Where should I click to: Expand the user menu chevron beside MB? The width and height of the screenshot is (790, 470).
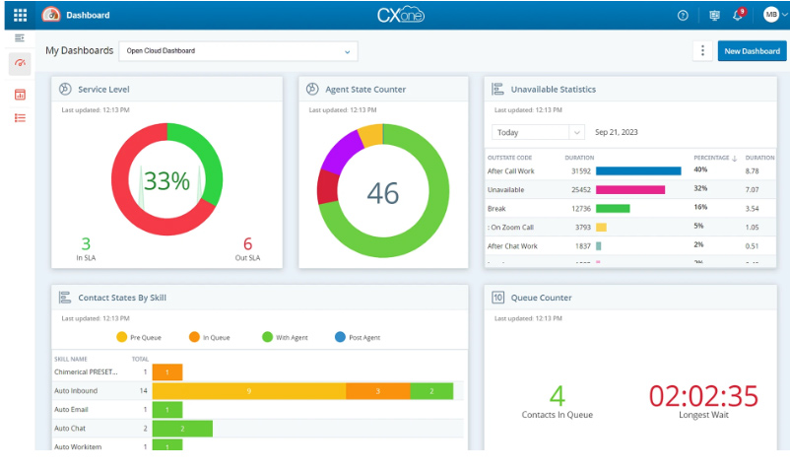(784, 15)
